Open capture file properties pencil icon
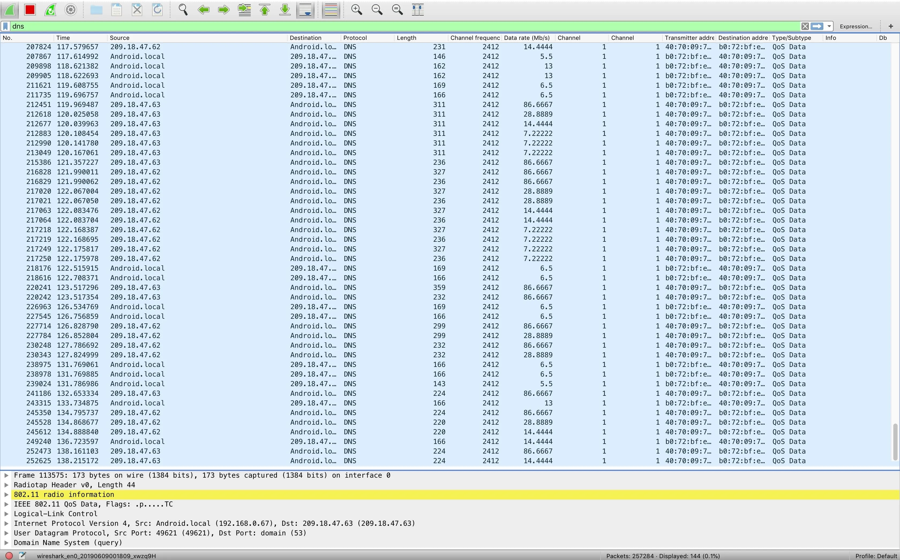The image size is (900, 560). click(22, 555)
